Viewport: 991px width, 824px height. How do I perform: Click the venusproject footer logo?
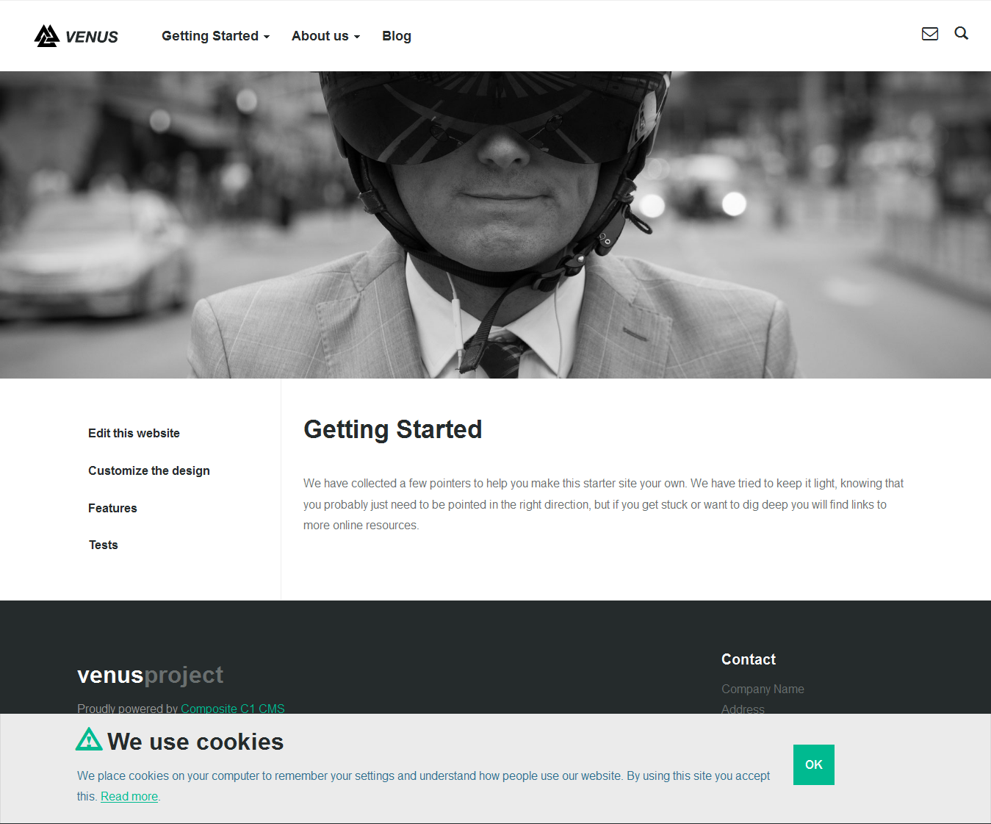pos(150,675)
